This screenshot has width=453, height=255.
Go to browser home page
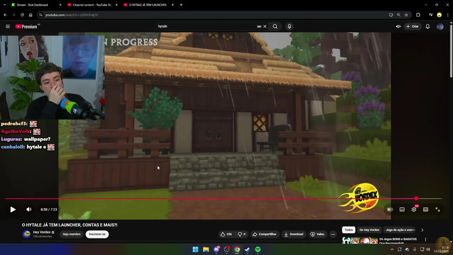point(30,15)
